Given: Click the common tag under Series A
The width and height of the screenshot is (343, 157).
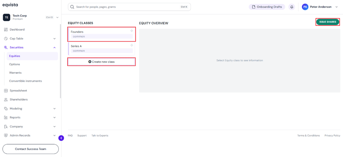Looking at the screenshot, I should click(102, 51).
